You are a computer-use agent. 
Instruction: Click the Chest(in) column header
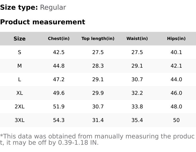click(x=59, y=39)
